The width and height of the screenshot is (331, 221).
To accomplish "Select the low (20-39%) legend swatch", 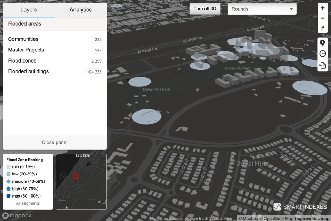I will [8, 174].
